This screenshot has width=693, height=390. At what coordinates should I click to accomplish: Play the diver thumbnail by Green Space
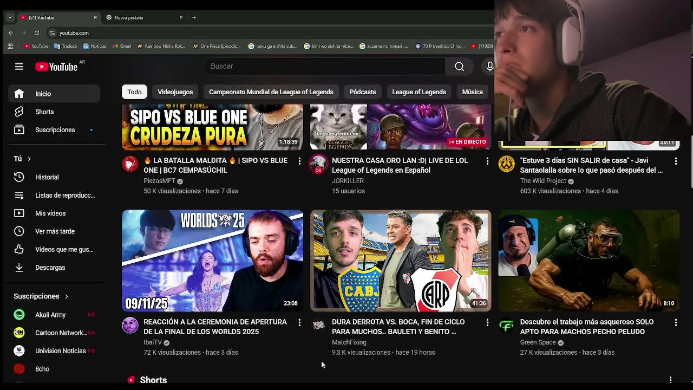589,261
